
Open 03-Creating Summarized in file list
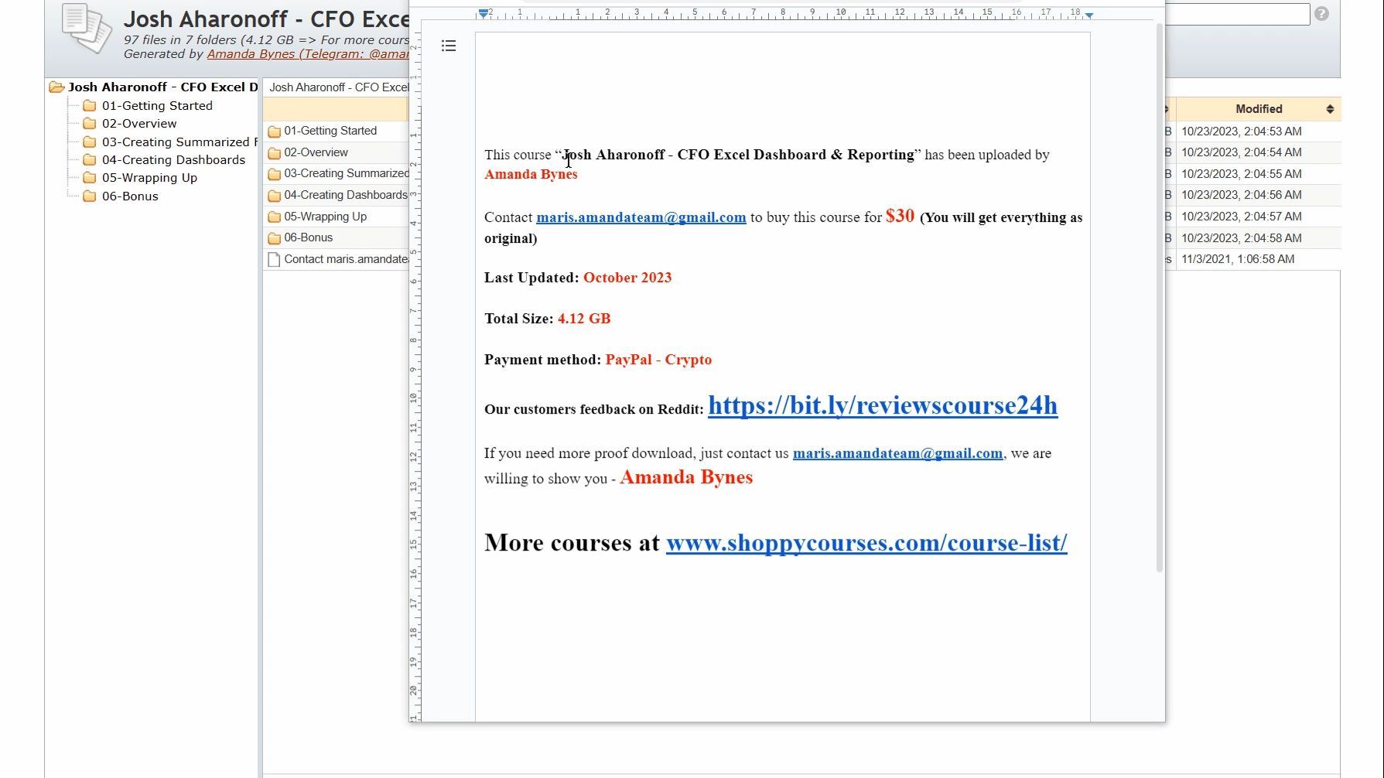pyautogui.click(x=346, y=173)
